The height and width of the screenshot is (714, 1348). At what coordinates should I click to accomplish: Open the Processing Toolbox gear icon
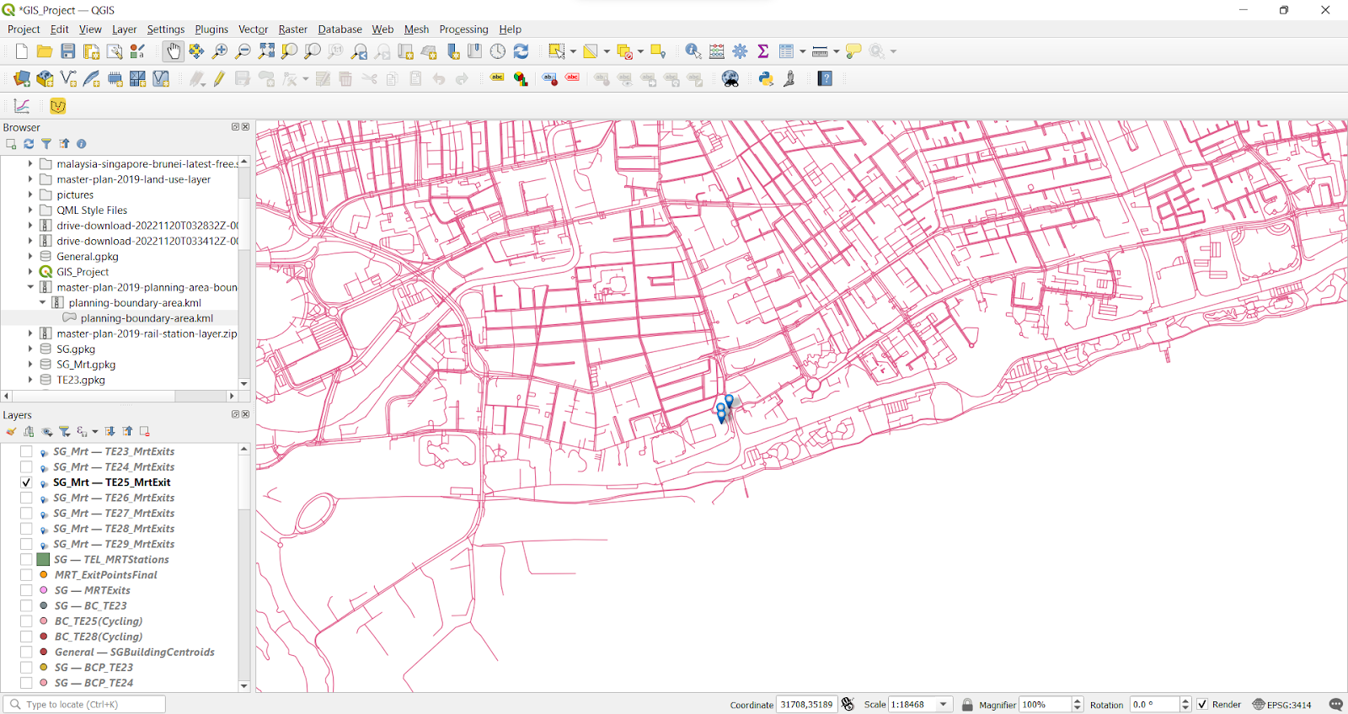coord(740,51)
